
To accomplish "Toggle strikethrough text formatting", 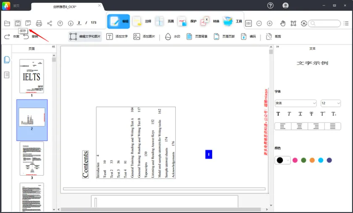I will [x=311, y=114].
